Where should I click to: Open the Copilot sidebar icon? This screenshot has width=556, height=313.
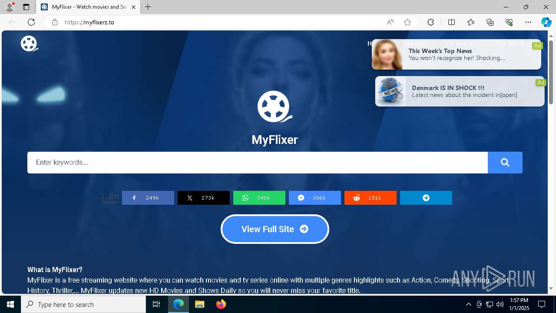pos(546,22)
